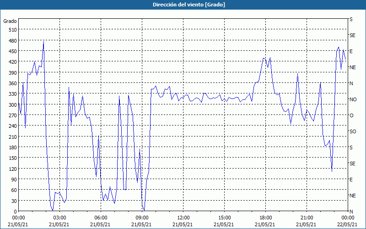Pick the 18:00 time axis label

[266, 218]
